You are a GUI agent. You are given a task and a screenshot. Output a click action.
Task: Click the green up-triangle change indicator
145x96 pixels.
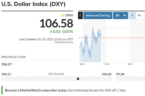pos(51,32)
